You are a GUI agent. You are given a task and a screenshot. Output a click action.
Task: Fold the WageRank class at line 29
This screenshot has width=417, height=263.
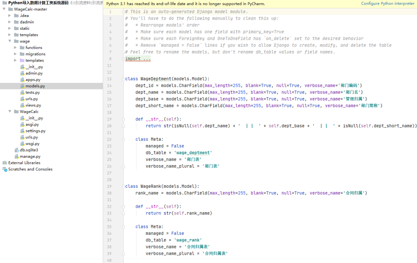click(123, 187)
